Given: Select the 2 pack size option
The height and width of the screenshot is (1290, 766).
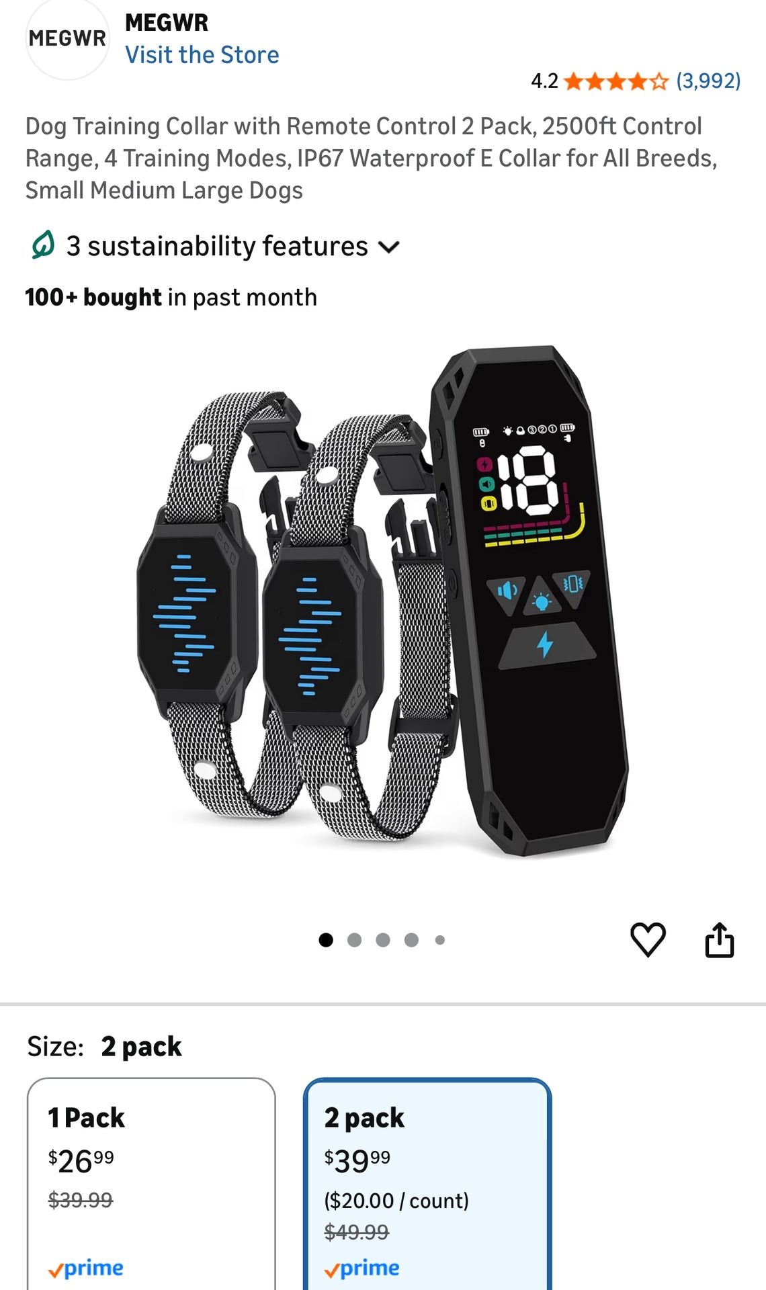Looking at the screenshot, I should tap(427, 1184).
